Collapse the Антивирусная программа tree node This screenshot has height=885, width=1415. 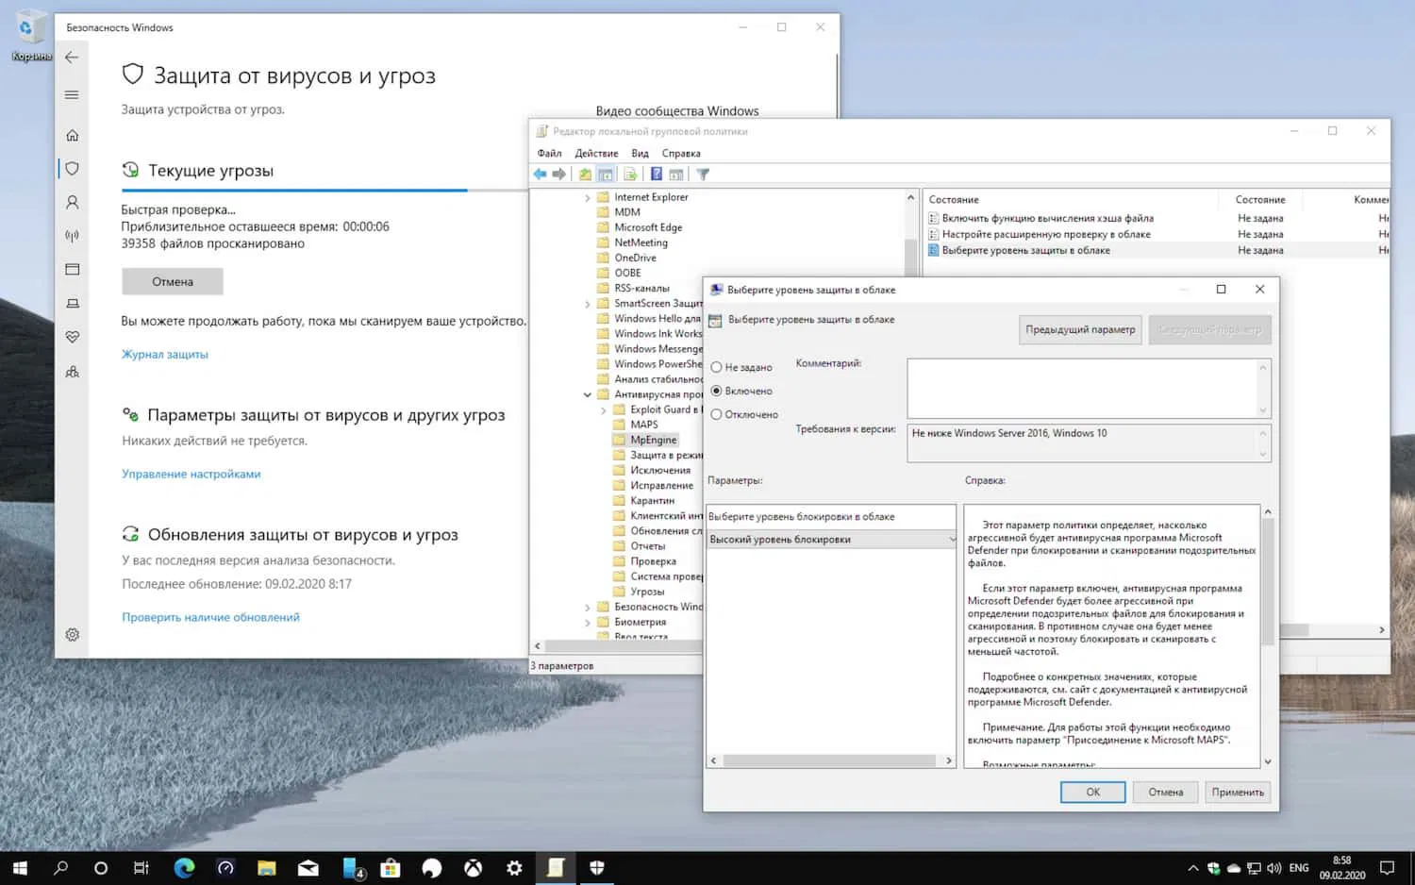pos(588,393)
